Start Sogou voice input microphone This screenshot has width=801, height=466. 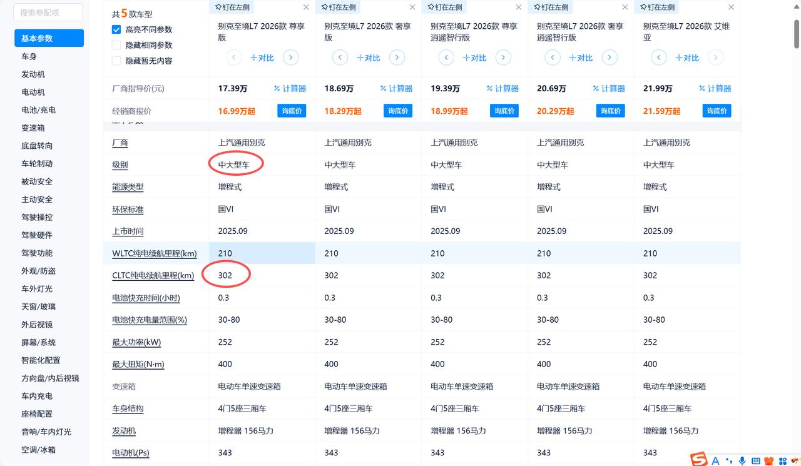click(x=742, y=461)
